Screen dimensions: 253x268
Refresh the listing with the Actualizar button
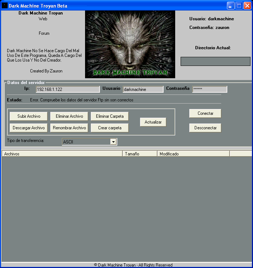pos(153,122)
